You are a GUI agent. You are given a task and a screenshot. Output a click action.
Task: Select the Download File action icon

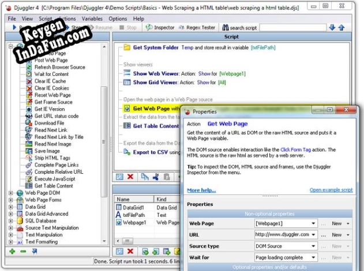[x=29, y=123]
